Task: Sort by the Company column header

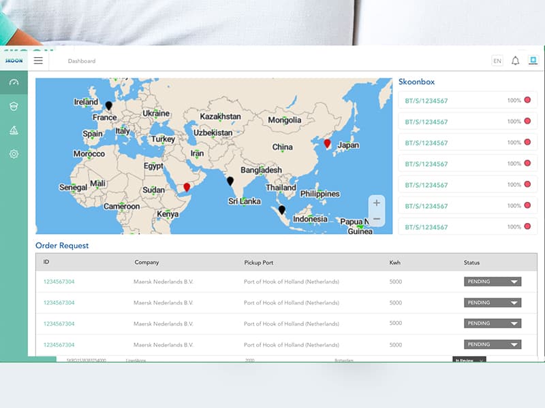Action: click(146, 262)
